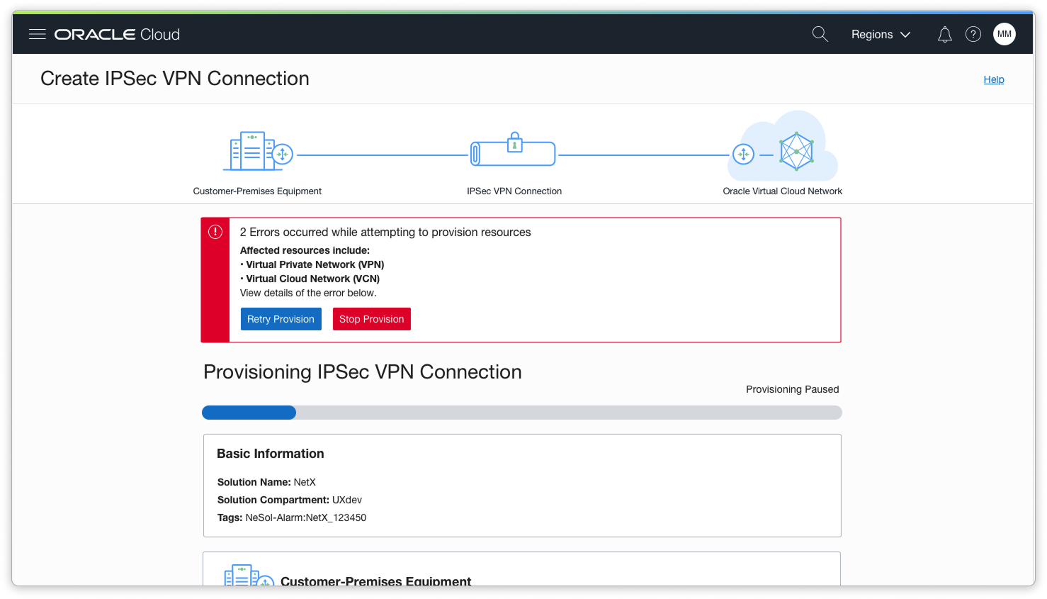1047x599 pixels.
Task: Open the search magnifier icon
Action: [820, 34]
